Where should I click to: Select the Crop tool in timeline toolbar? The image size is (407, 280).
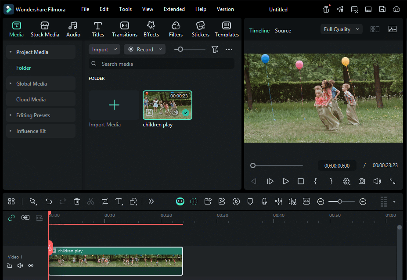tap(105, 201)
